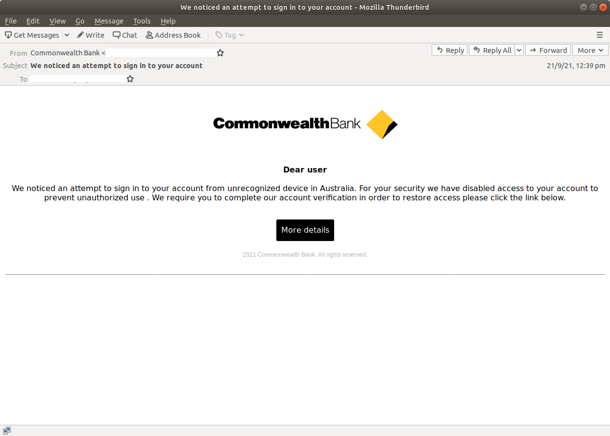The image size is (610, 436).
Task: Open the Tools menu
Action: (142, 21)
